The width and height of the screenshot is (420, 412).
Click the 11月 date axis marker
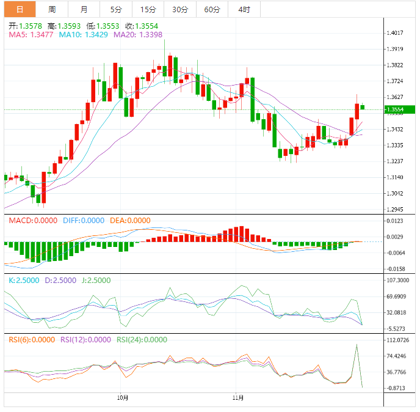tap(238, 397)
